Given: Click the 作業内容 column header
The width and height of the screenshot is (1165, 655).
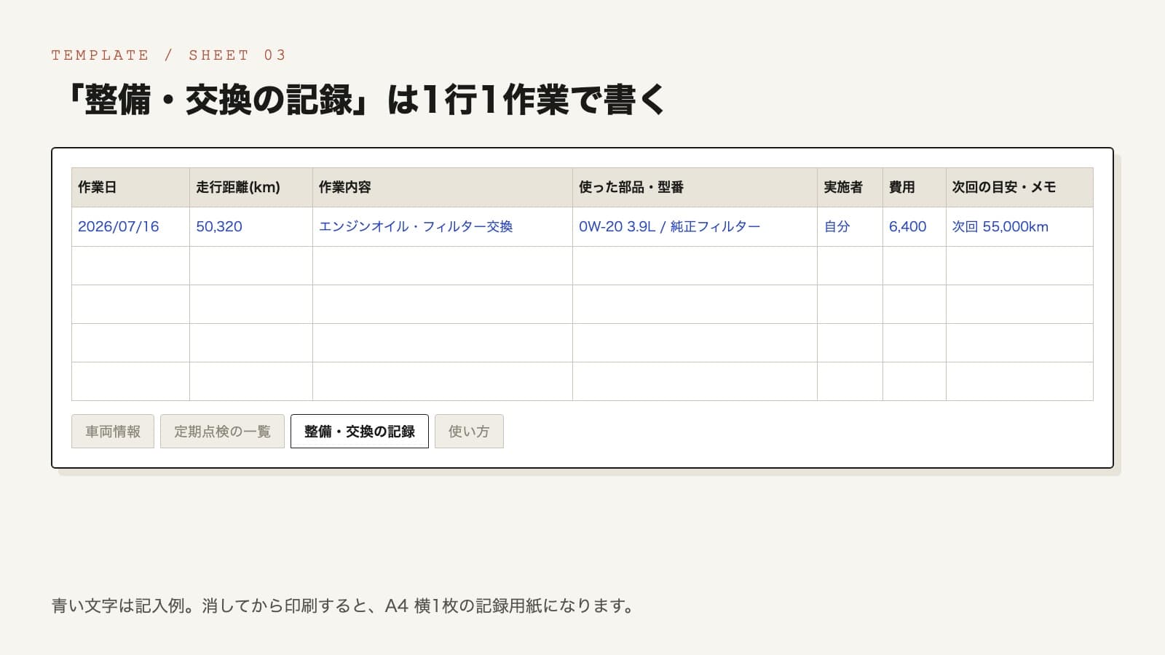Looking at the screenshot, I should tap(443, 188).
